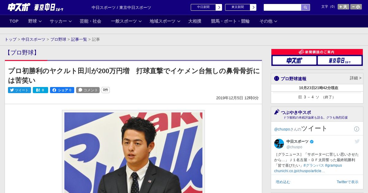Screen dimensions: 368x193
Task: Increase text size with 大 button
Action: 343,7
